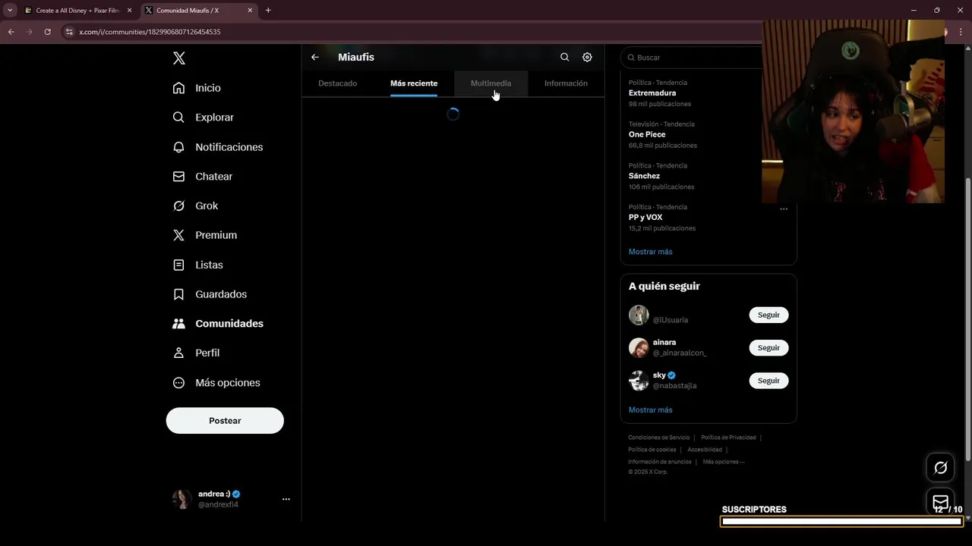
Task: Go back in browser toolbar
Action: click(x=11, y=32)
